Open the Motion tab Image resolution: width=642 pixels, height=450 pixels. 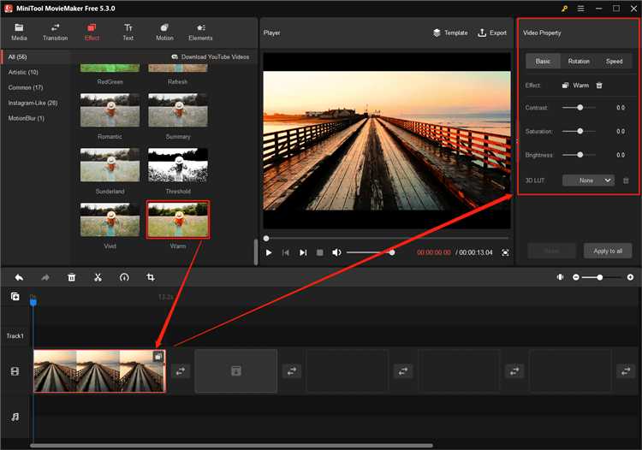tap(164, 33)
